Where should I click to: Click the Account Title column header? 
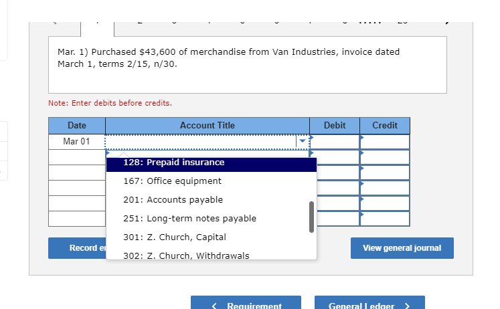[207, 126]
